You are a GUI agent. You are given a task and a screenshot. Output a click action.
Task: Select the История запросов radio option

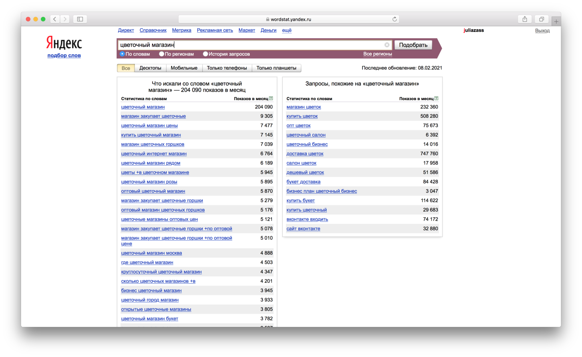click(205, 54)
